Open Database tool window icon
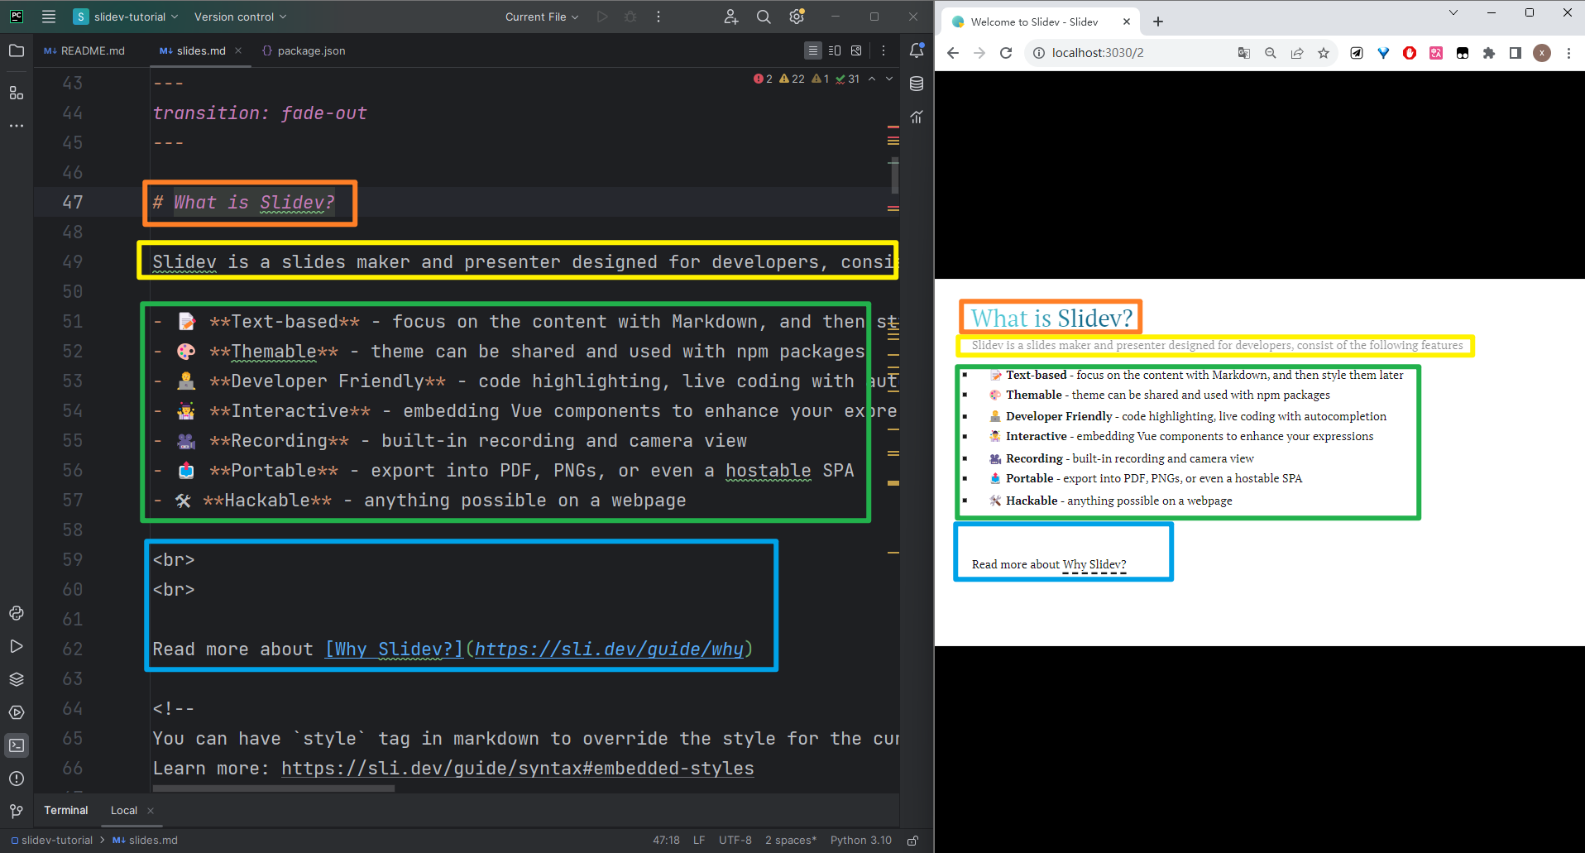Image resolution: width=1585 pixels, height=853 pixels. pos(917,84)
